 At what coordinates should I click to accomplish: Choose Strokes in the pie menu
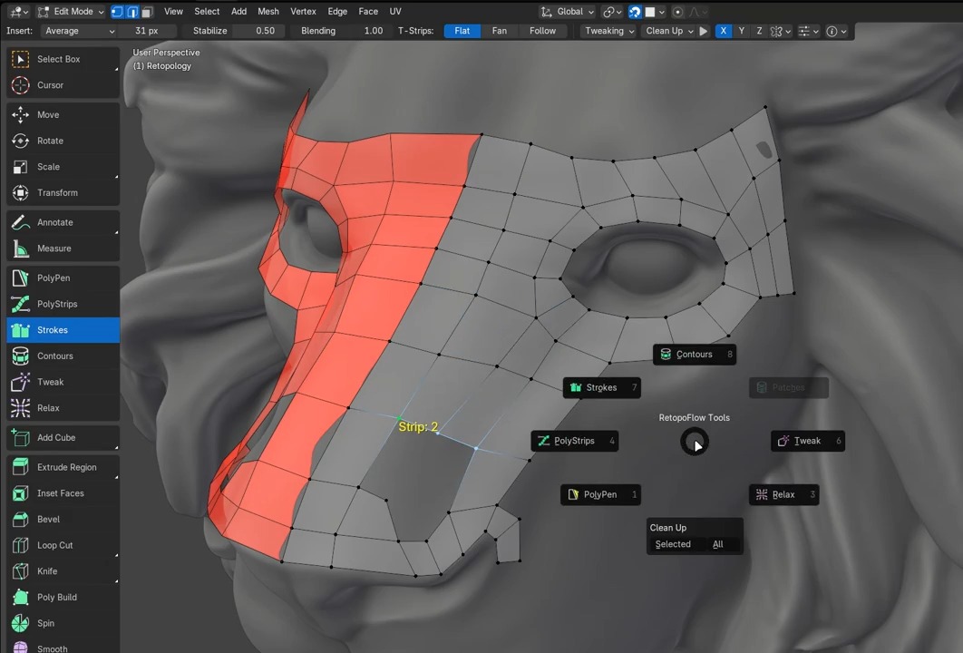click(602, 387)
